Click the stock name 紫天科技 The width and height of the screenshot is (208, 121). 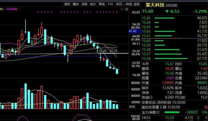[x=155, y=5]
